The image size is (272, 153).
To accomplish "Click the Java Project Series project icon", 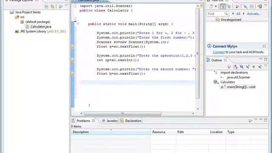I will [12, 12].
